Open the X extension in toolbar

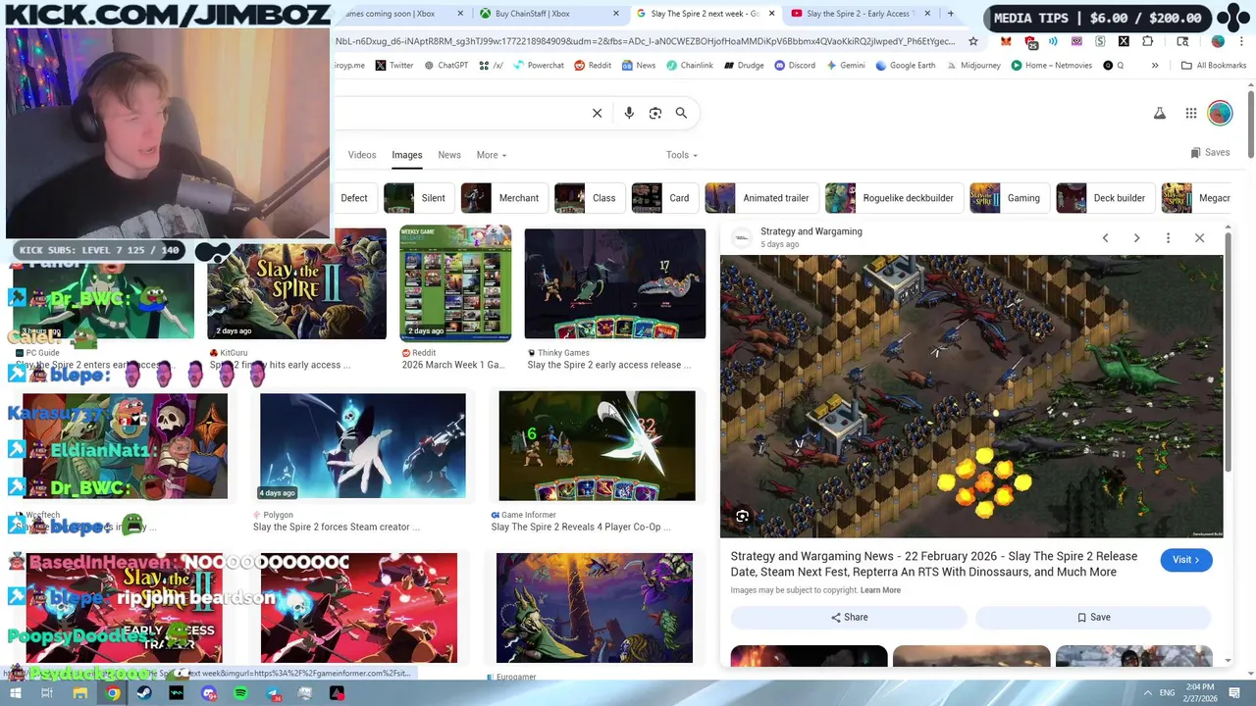coord(1124,41)
